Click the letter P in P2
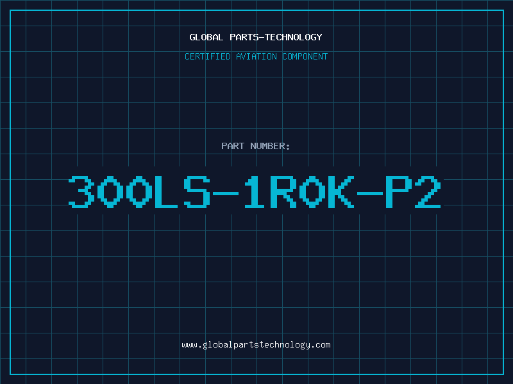Viewport: 513px width, 384px height. coord(399,191)
